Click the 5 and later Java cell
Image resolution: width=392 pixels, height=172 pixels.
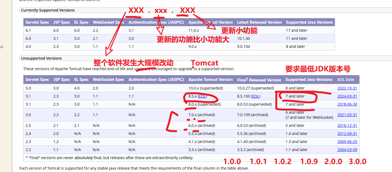pos(295,126)
